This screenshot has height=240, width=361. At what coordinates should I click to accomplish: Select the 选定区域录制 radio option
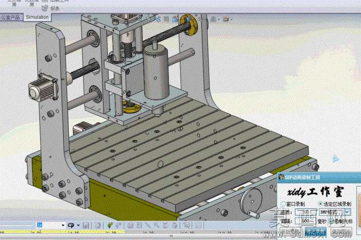(335, 204)
